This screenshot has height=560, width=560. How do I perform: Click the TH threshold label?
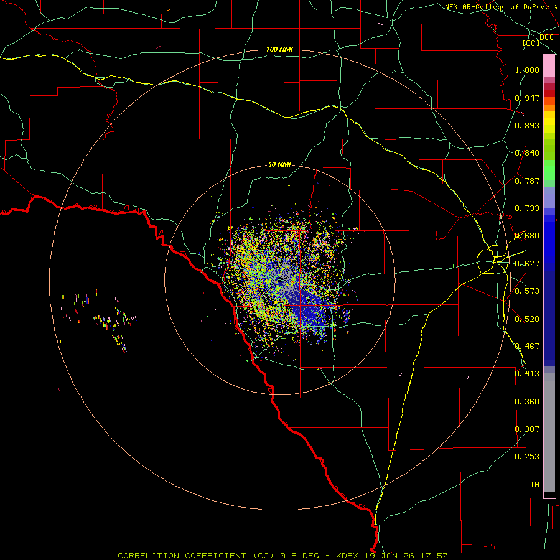(534, 485)
